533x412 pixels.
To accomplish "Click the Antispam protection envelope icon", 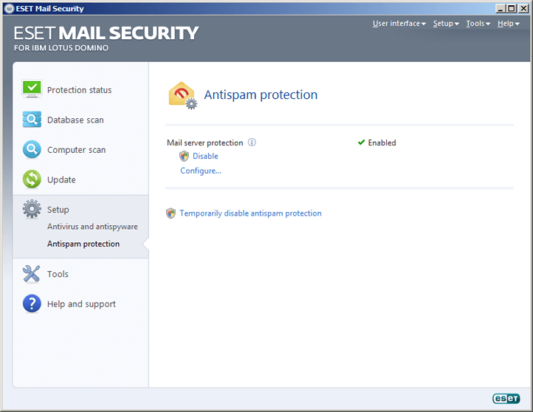I will point(183,95).
